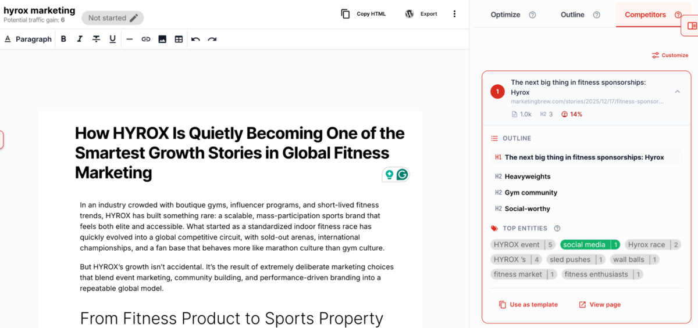Click the Hyrox race entity tag
The image size is (698, 328).
pos(654,245)
